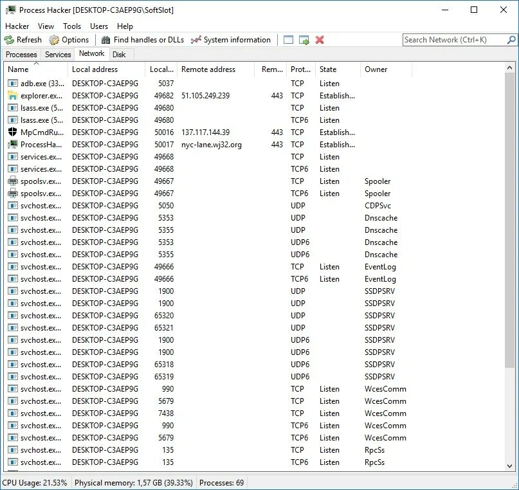Open the Hacker menu

coord(17,26)
